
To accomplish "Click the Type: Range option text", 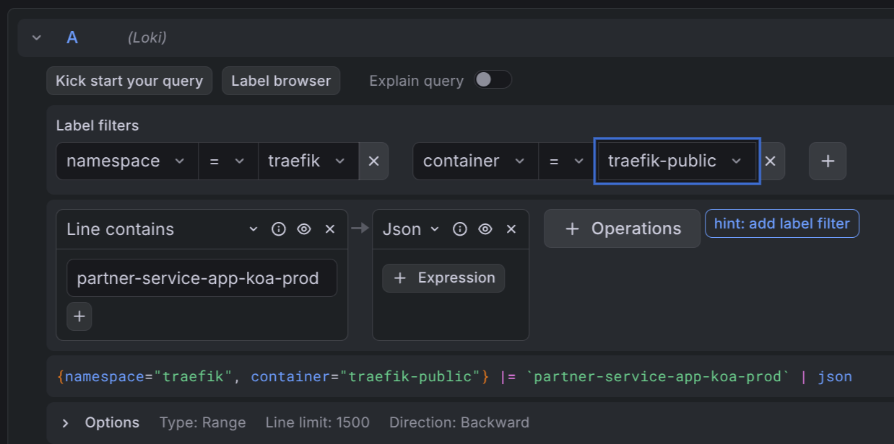I will [x=202, y=423].
